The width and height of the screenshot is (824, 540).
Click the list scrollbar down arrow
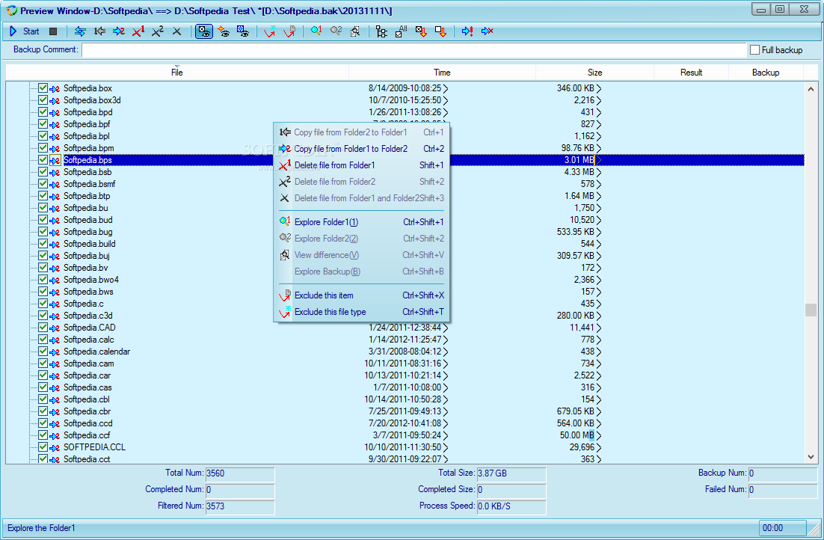[x=811, y=457]
